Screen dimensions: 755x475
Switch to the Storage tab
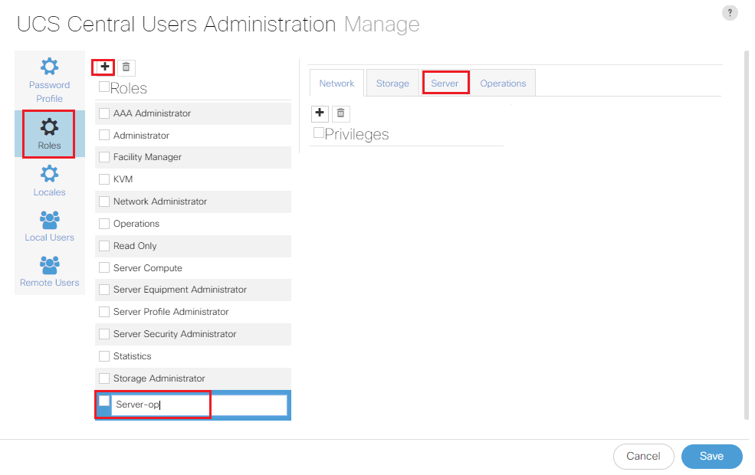click(x=392, y=84)
